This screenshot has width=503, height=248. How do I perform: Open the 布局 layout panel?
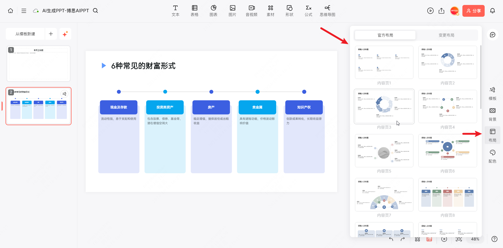[x=493, y=135]
